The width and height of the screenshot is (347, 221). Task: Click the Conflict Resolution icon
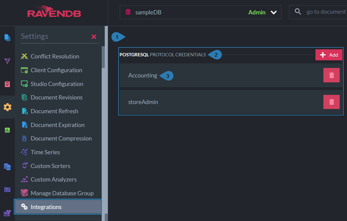pos(24,56)
